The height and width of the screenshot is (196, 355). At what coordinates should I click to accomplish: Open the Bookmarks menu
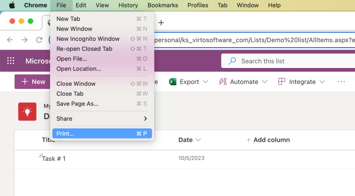pos(163,5)
